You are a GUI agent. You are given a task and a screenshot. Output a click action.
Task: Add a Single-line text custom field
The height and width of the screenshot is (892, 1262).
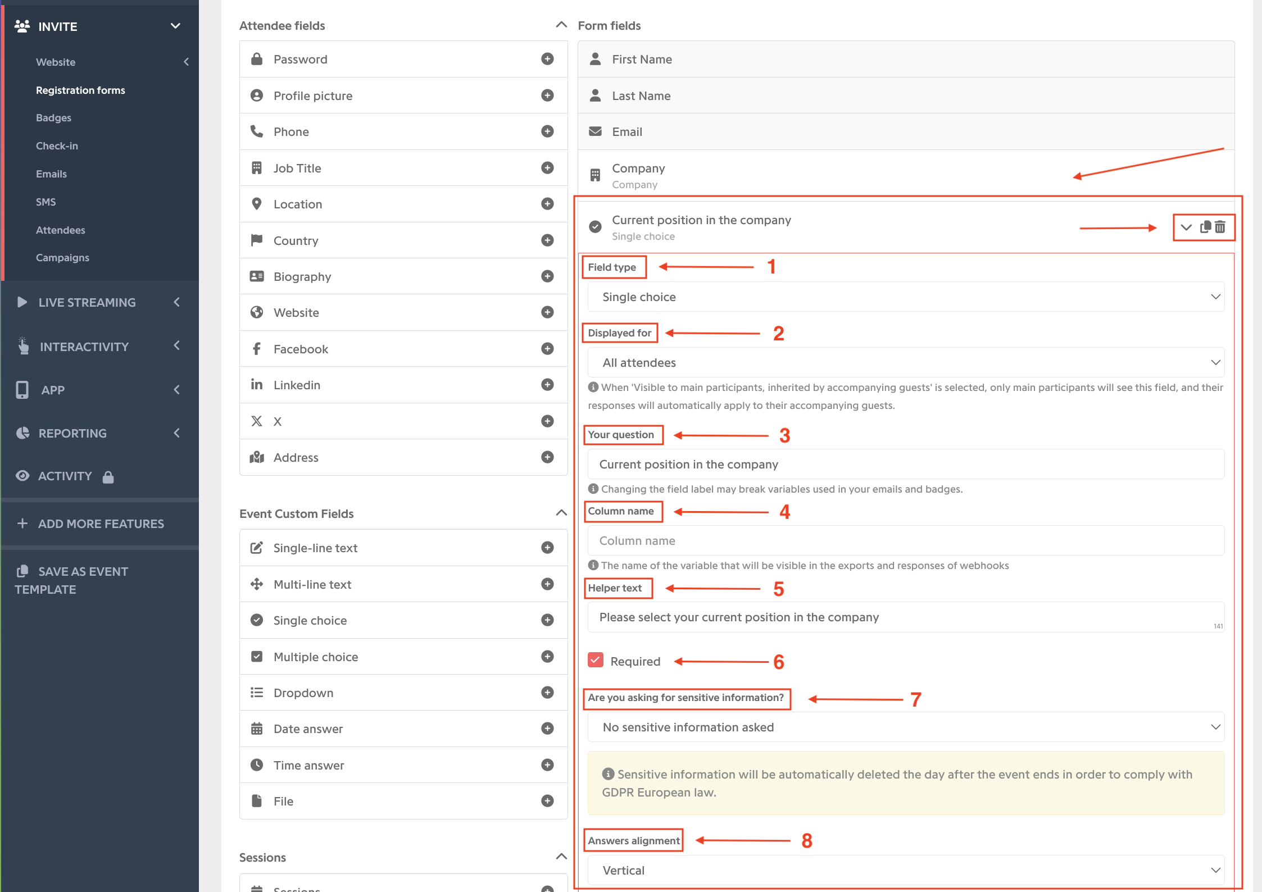pyautogui.click(x=547, y=548)
